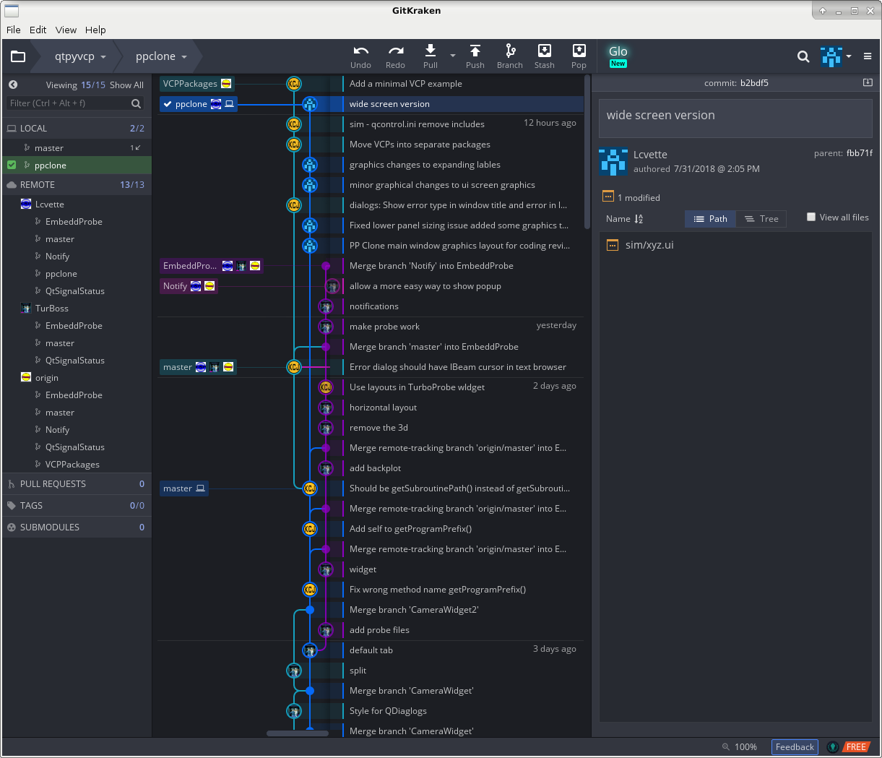
Task: Click the TurBoss remote avatar icon in sidebar
Action: [x=26, y=309]
